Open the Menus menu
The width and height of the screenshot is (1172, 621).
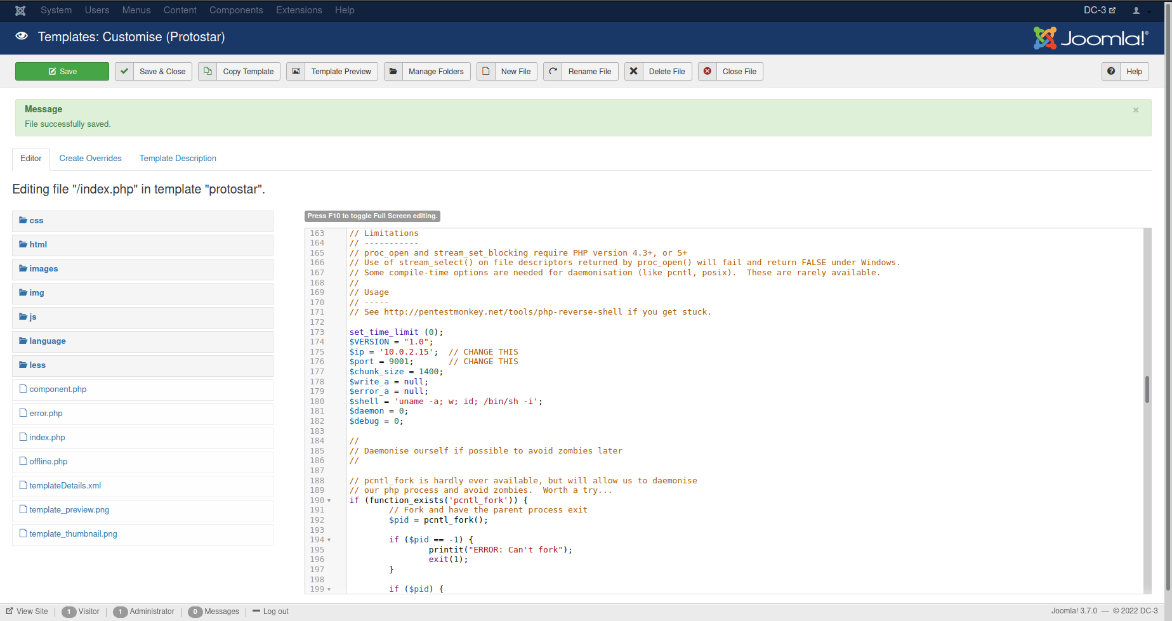pos(136,10)
